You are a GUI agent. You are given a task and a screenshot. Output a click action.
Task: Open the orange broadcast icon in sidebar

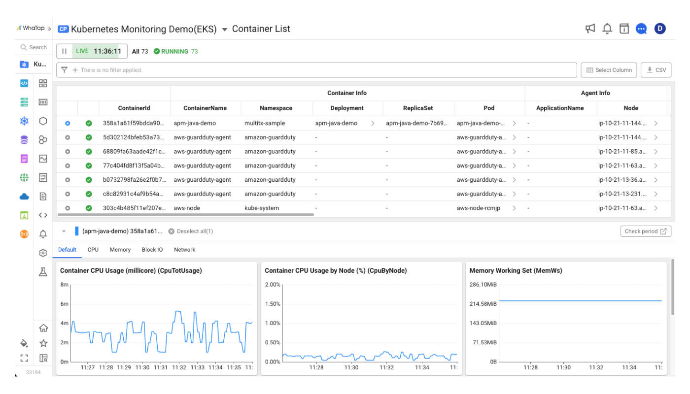point(24,234)
